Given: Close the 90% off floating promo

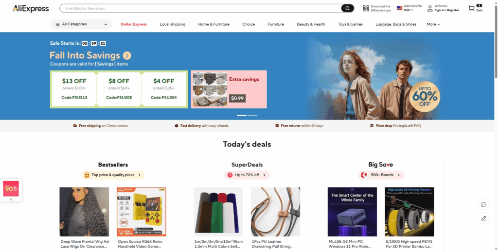Looking at the screenshot, I should point(11,200).
